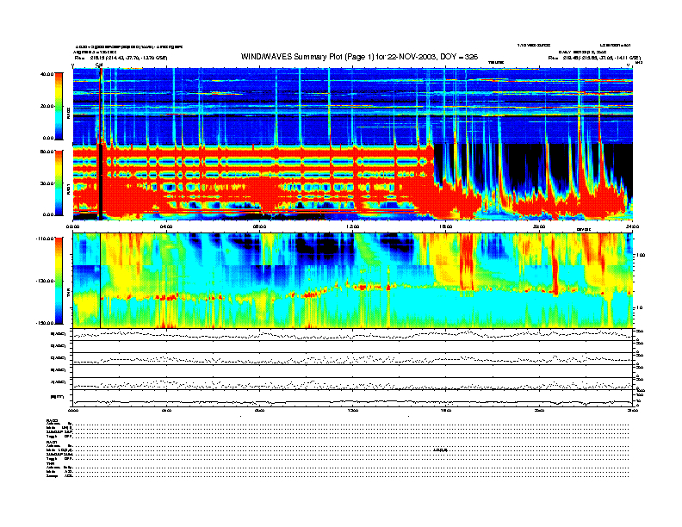Click the -130.00 label on TNR scale
The width and height of the screenshot is (682, 527).
point(45,281)
